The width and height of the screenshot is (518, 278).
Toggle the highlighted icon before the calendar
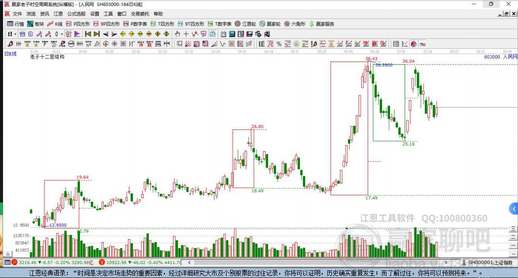tap(212, 34)
